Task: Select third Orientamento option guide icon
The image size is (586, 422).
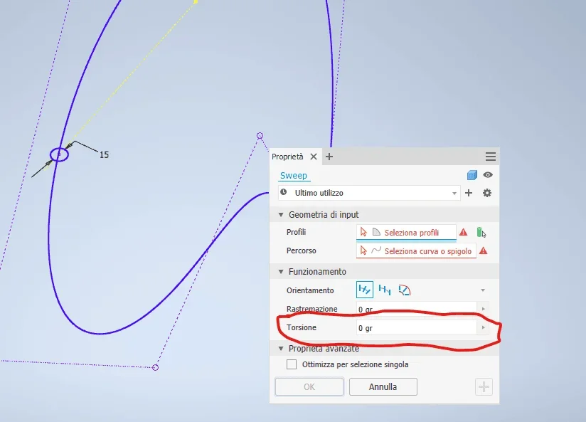Action: pos(405,290)
